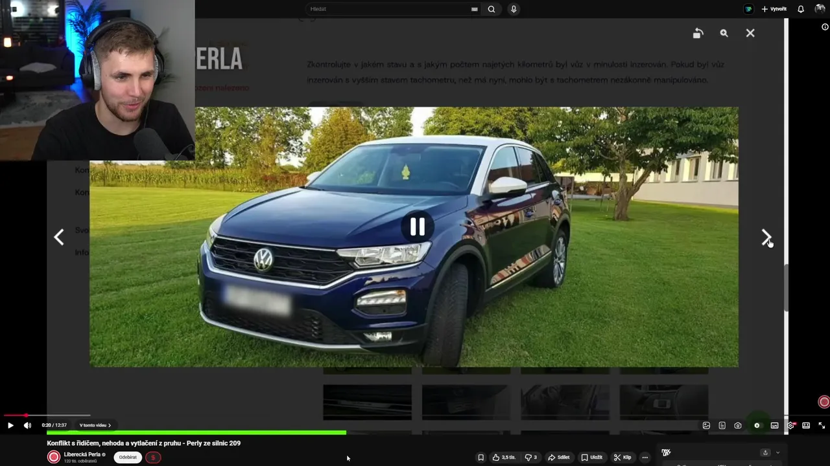
Task: Submit search with magnifier button
Action: pyautogui.click(x=492, y=9)
